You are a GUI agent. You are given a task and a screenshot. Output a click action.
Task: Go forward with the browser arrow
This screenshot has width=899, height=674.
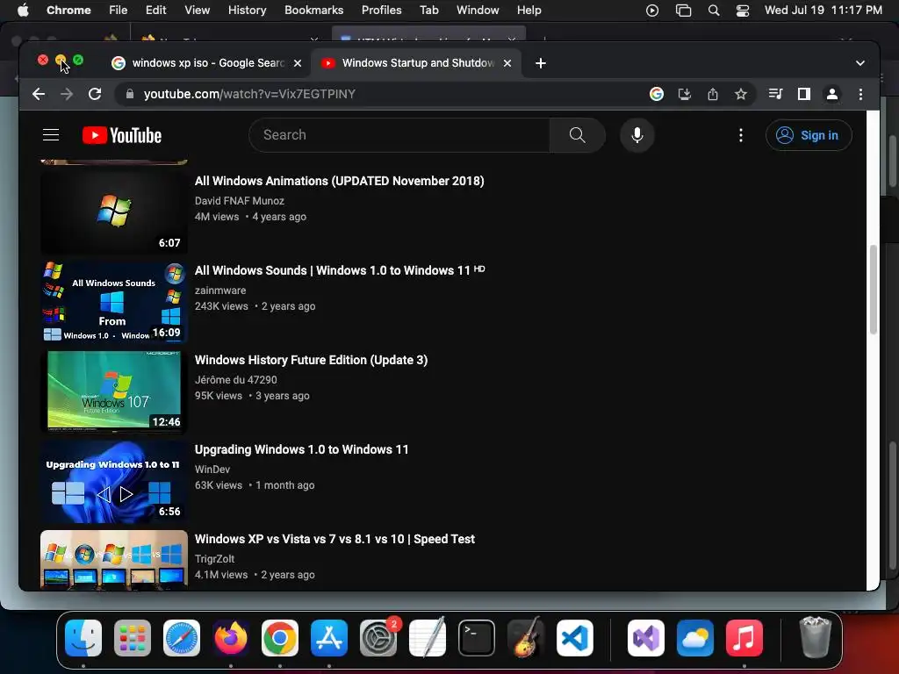[67, 94]
